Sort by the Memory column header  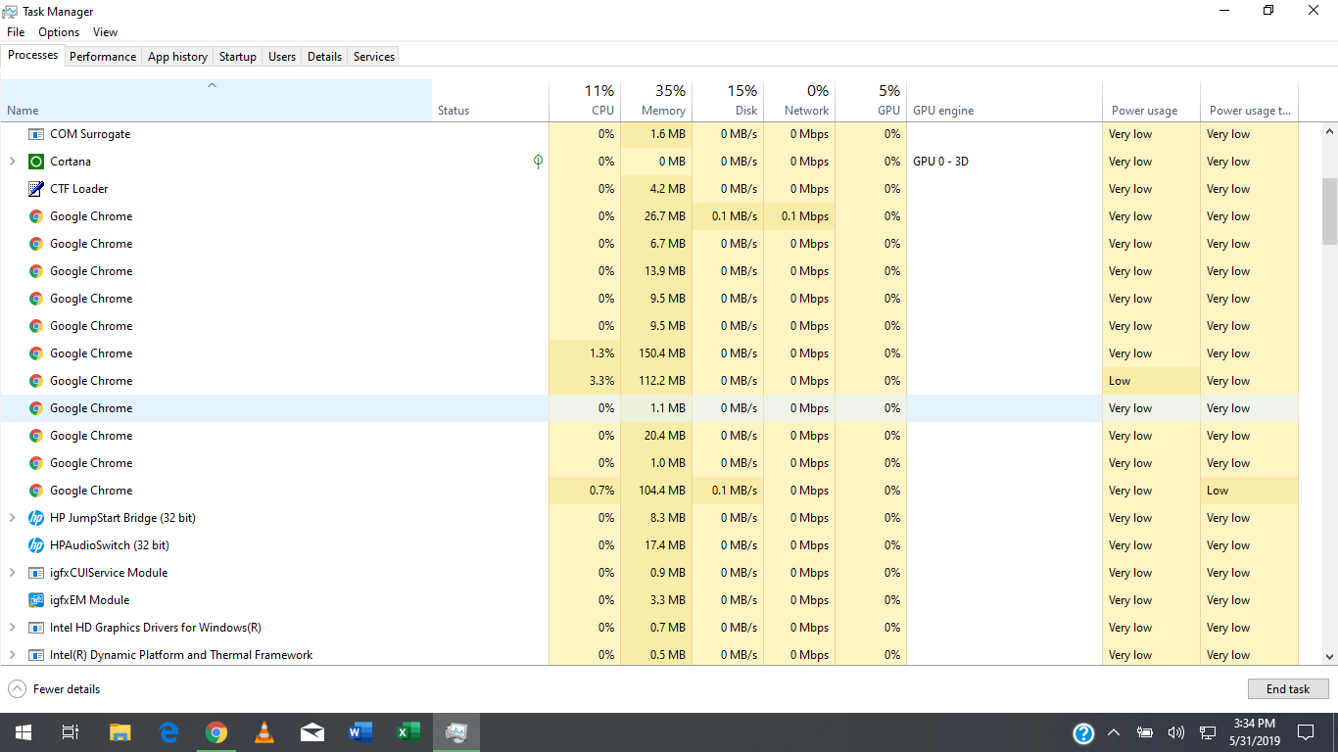point(656,101)
